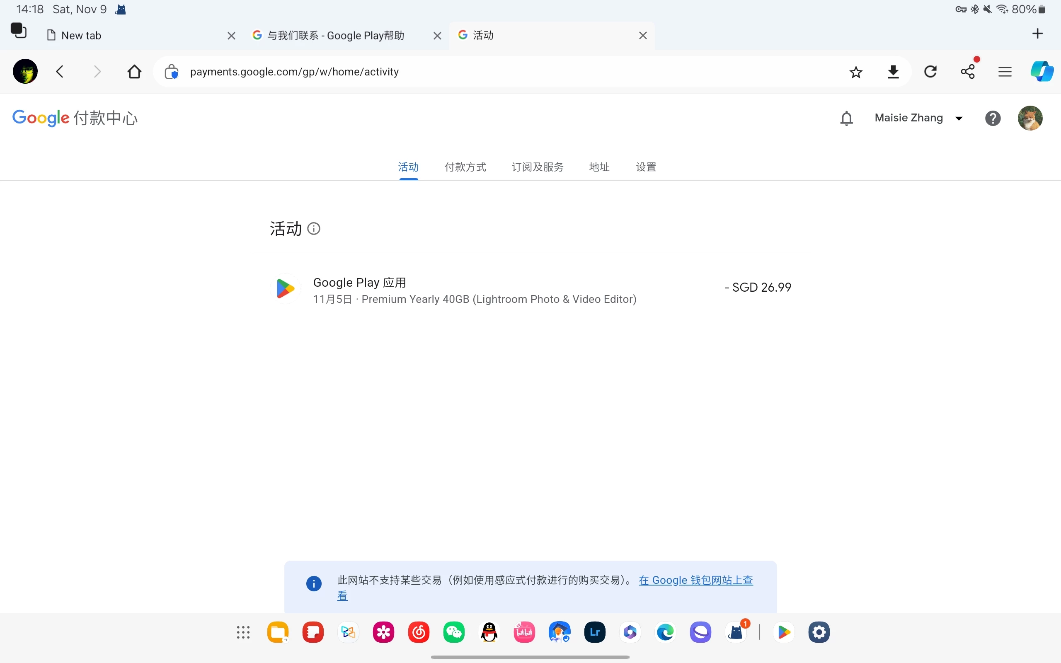
Task: Click the bookmark star icon
Action: pos(856,72)
